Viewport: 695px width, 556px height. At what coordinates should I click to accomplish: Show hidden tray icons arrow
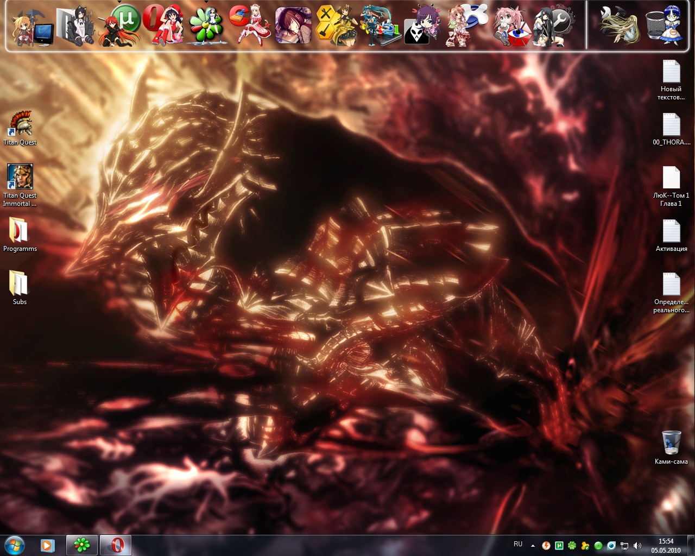click(x=533, y=546)
